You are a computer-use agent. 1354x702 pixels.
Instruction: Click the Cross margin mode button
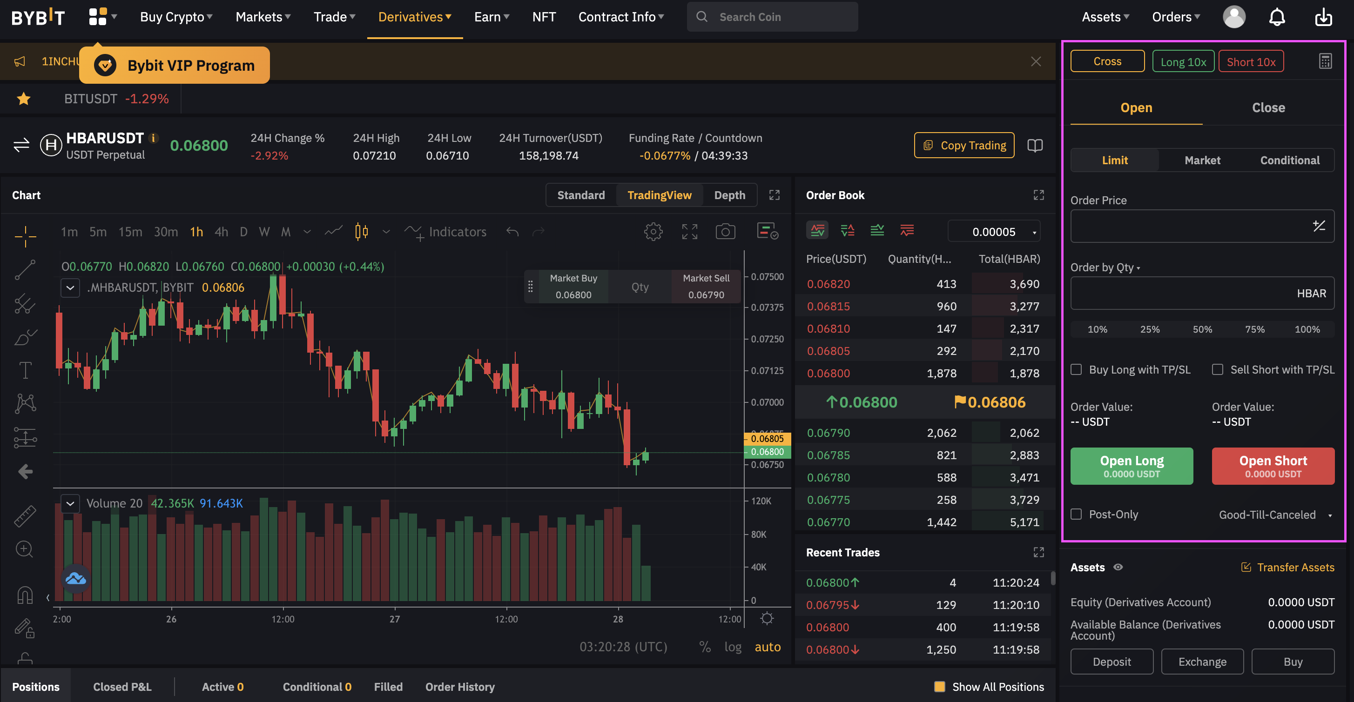1107,61
